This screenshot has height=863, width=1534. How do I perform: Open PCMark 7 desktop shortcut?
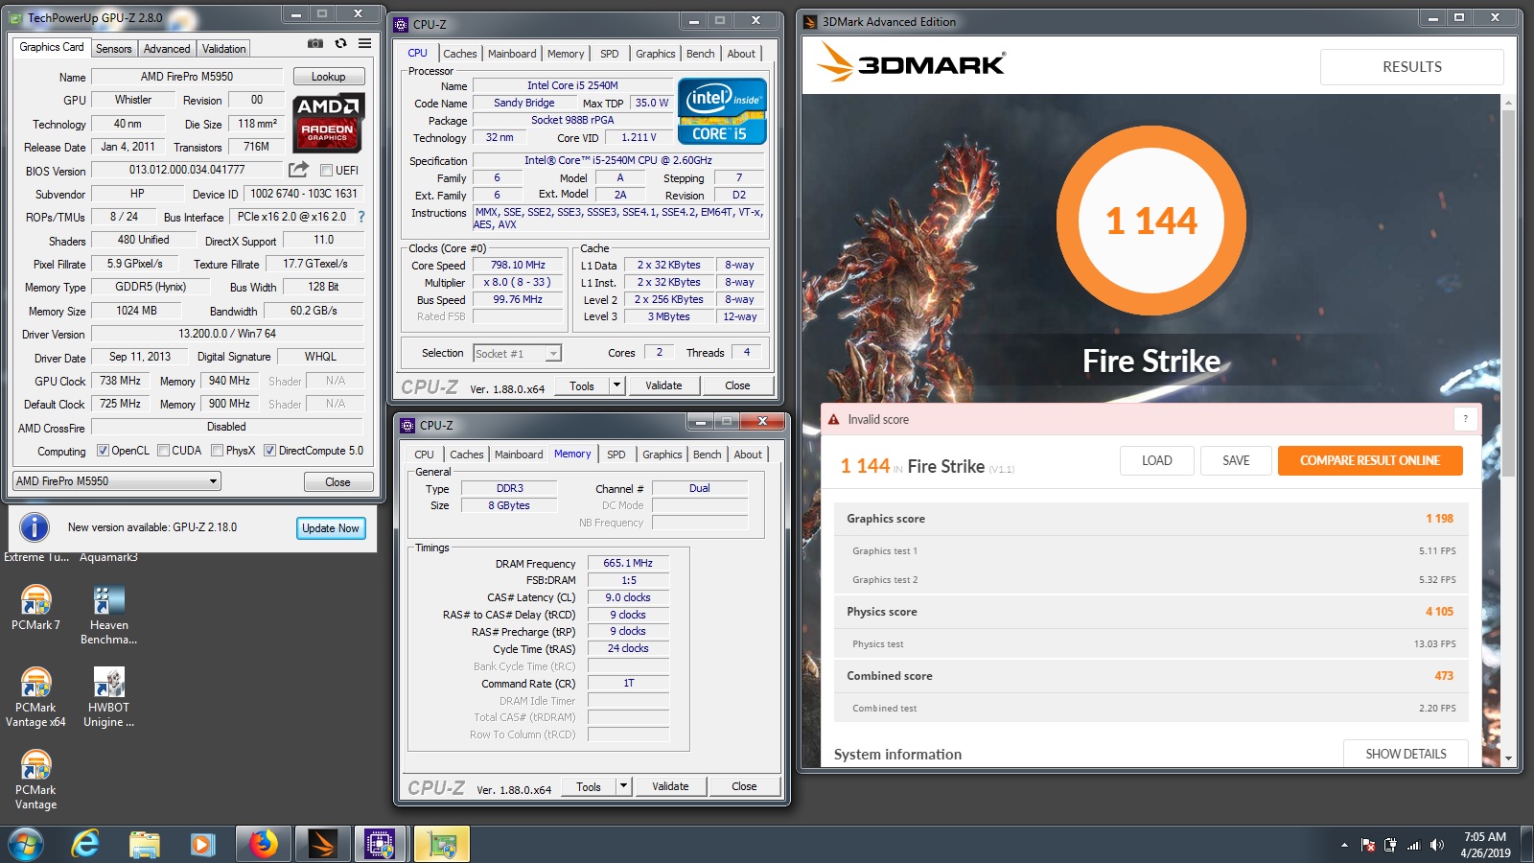(x=35, y=608)
